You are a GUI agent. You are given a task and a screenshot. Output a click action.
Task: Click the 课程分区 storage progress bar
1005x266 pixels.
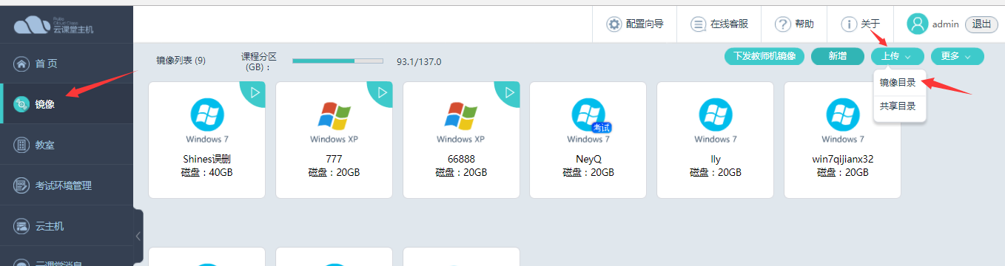point(337,61)
